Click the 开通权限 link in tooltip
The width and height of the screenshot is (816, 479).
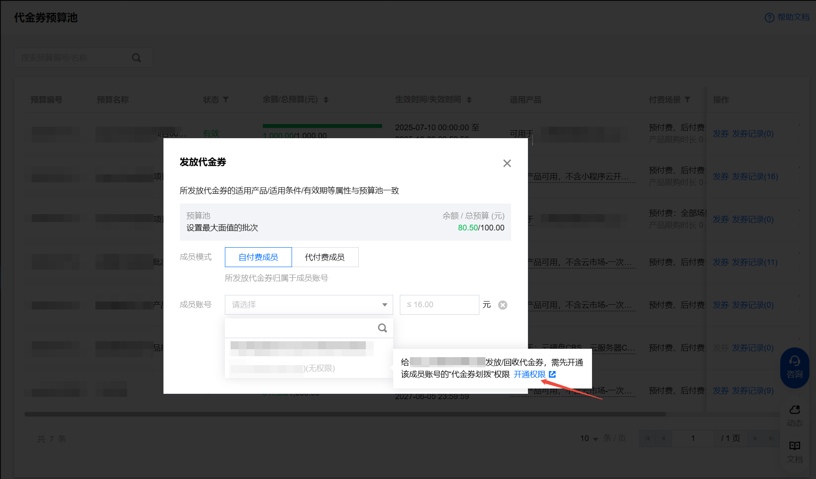click(x=529, y=374)
